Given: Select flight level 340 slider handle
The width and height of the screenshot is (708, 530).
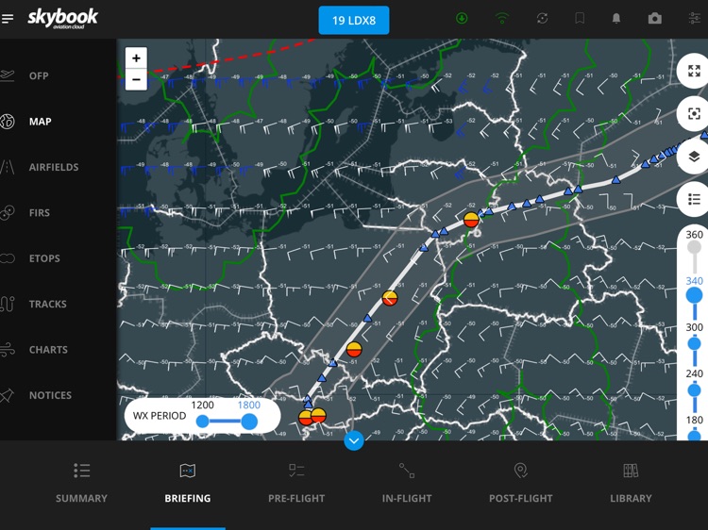Looking at the screenshot, I should pos(694,295).
